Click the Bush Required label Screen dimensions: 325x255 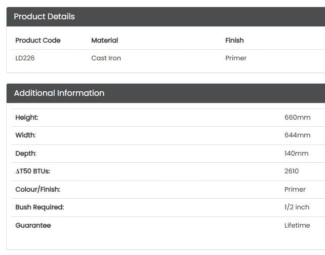click(39, 207)
